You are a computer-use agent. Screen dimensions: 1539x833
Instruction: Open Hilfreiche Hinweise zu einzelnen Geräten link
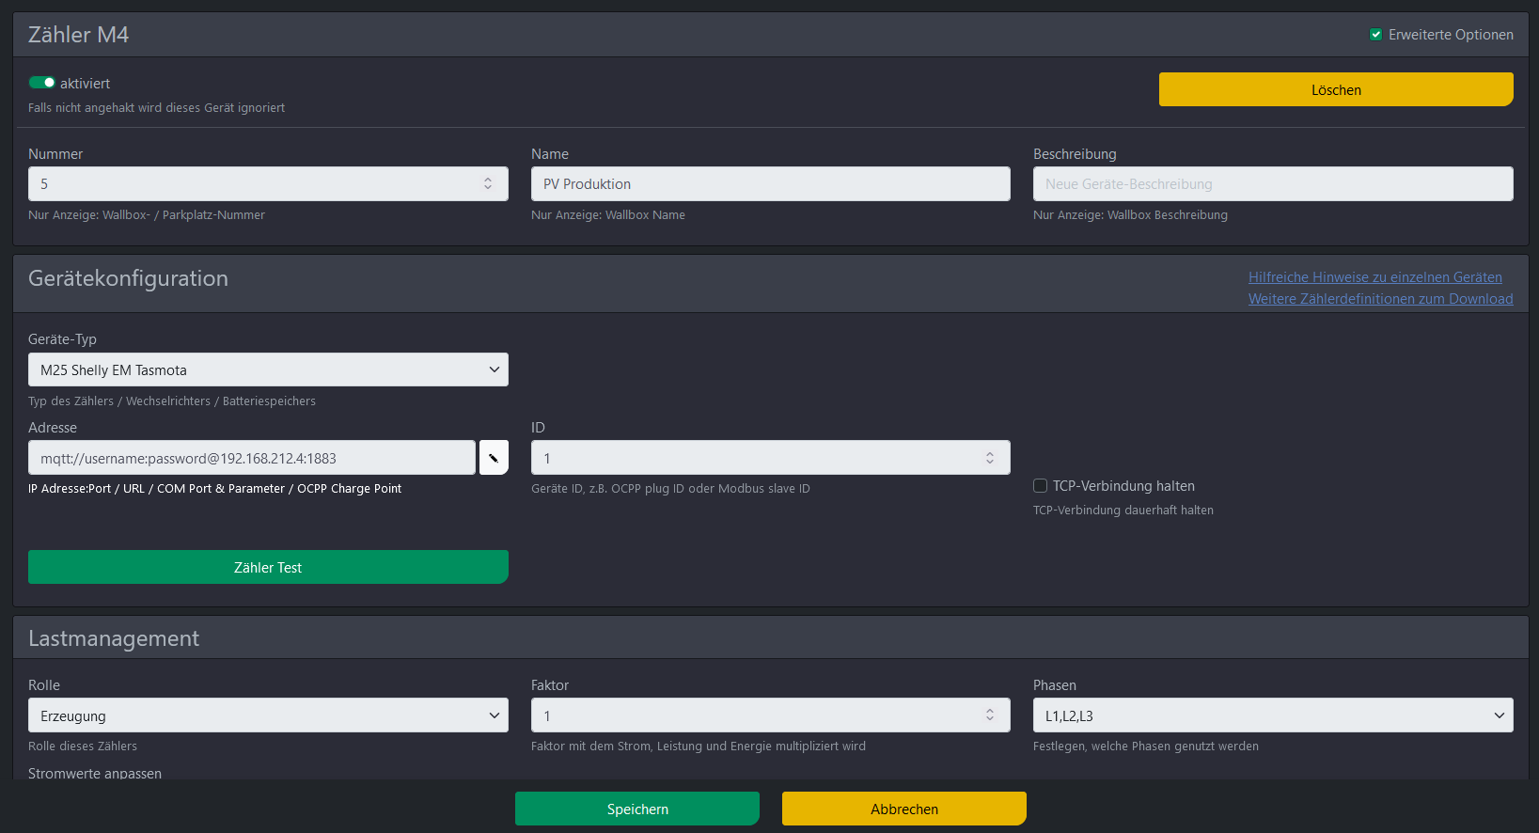click(x=1375, y=277)
